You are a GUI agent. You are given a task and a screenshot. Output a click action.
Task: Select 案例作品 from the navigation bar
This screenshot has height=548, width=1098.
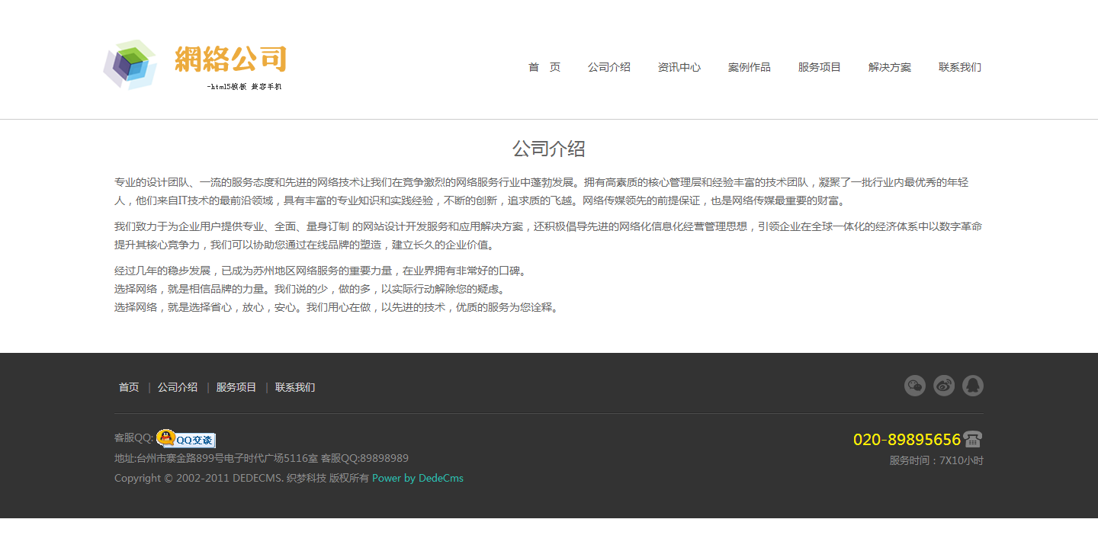pyautogui.click(x=749, y=67)
